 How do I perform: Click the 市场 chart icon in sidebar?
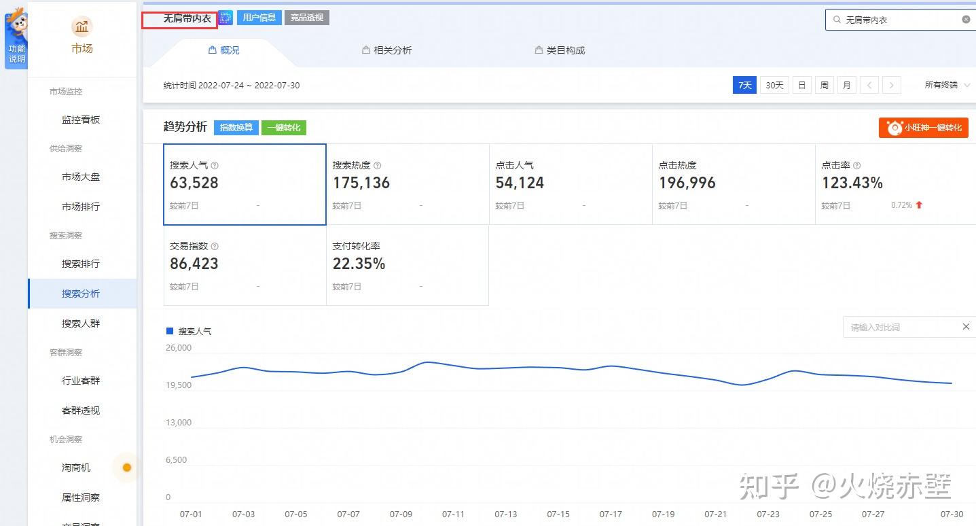pos(82,27)
